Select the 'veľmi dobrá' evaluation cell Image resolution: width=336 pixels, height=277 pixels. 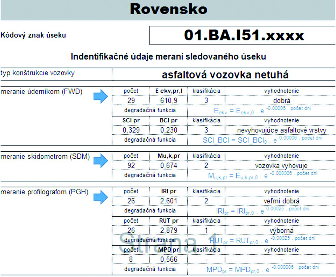(281, 201)
